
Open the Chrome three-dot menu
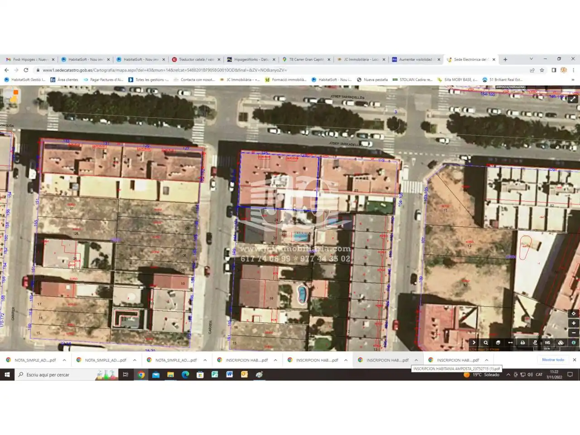(573, 70)
